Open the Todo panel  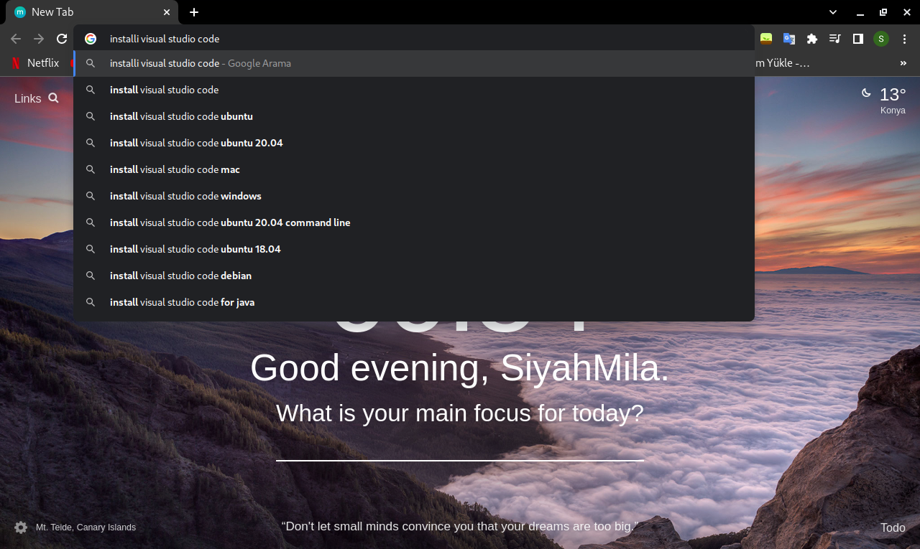(x=893, y=527)
